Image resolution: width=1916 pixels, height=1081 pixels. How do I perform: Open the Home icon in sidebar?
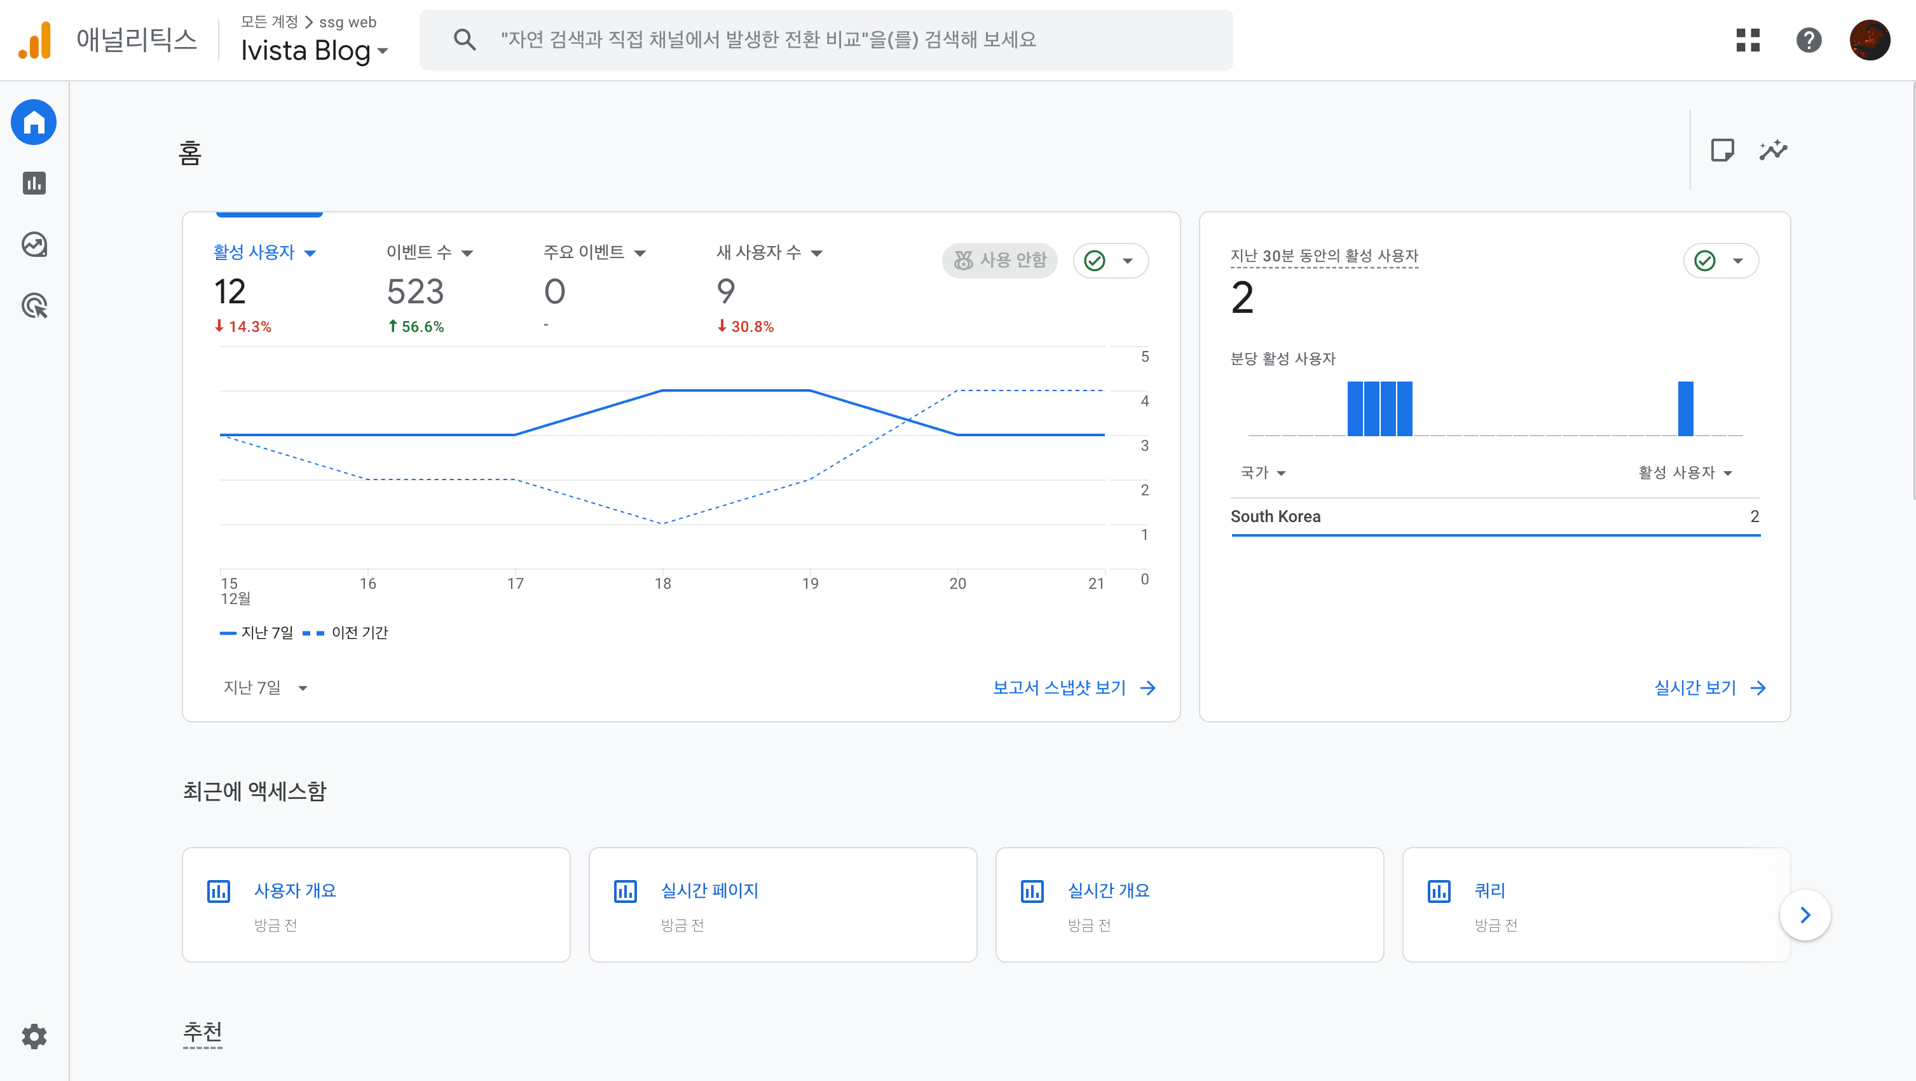(x=34, y=122)
